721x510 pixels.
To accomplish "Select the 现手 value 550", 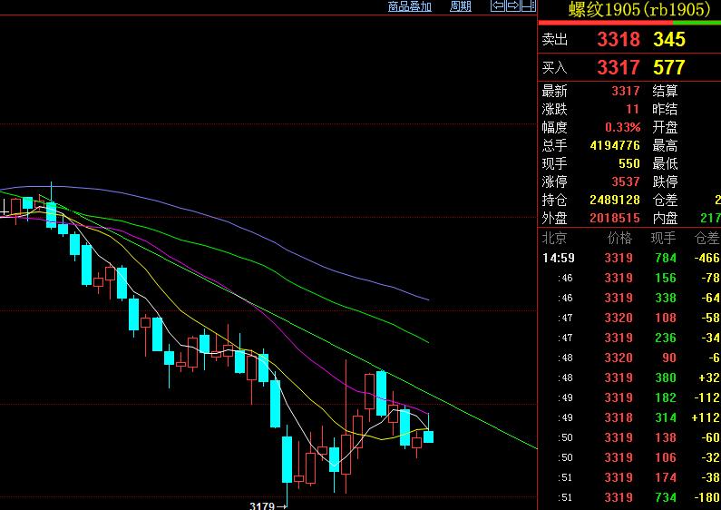I will (629, 163).
